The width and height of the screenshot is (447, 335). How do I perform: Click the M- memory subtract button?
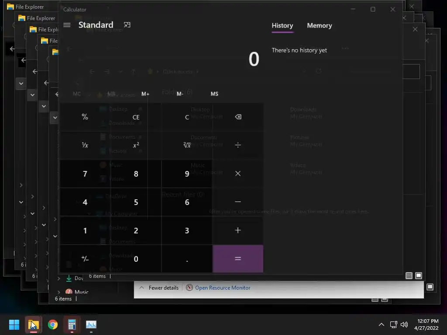point(179,94)
